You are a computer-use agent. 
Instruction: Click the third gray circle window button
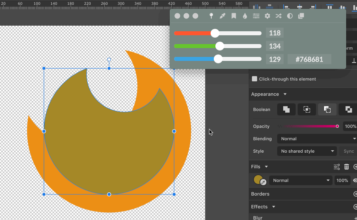tap(195, 16)
